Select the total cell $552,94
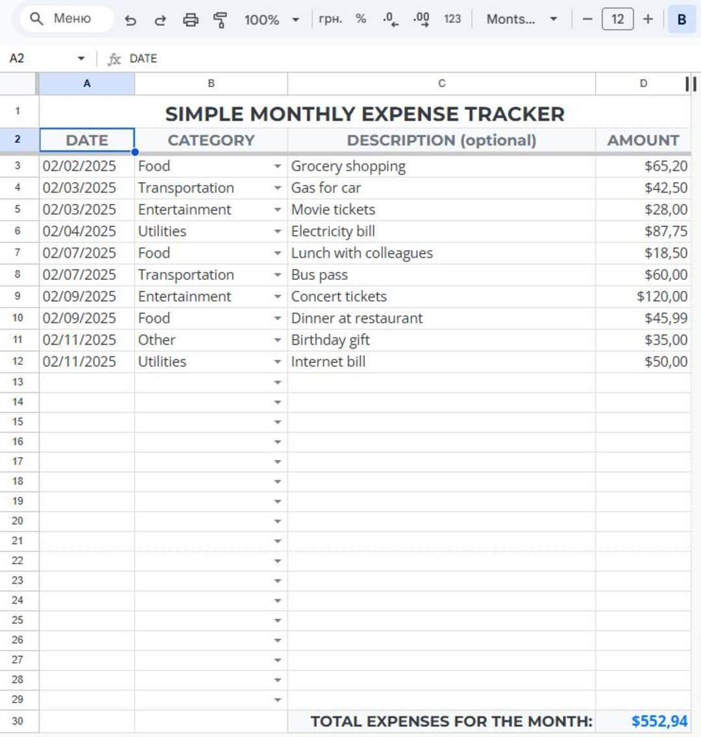Screen dimensions: 701x737 (x=643, y=721)
